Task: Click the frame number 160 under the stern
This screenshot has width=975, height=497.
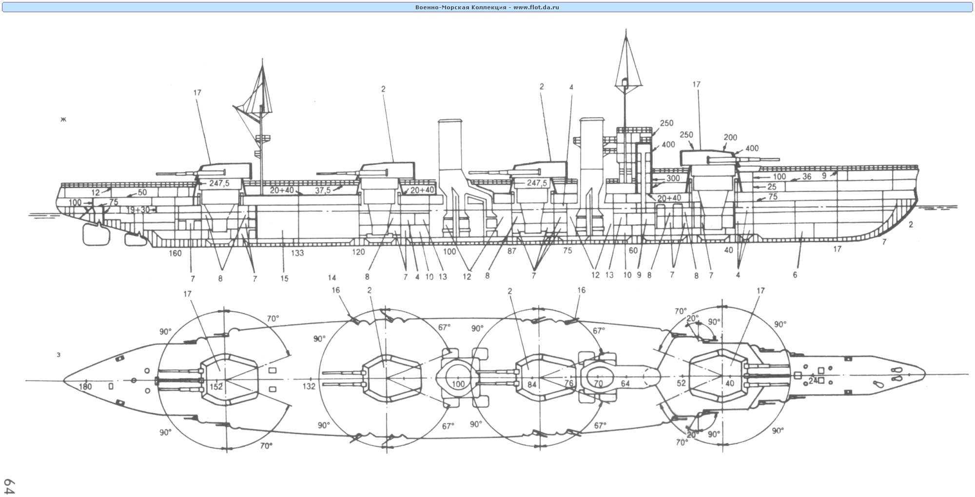Action: (x=175, y=253)
